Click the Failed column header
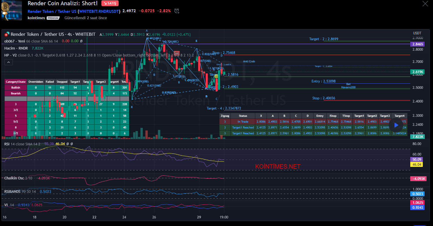Screen dimensions: 433x226 (x=50, y=82)
